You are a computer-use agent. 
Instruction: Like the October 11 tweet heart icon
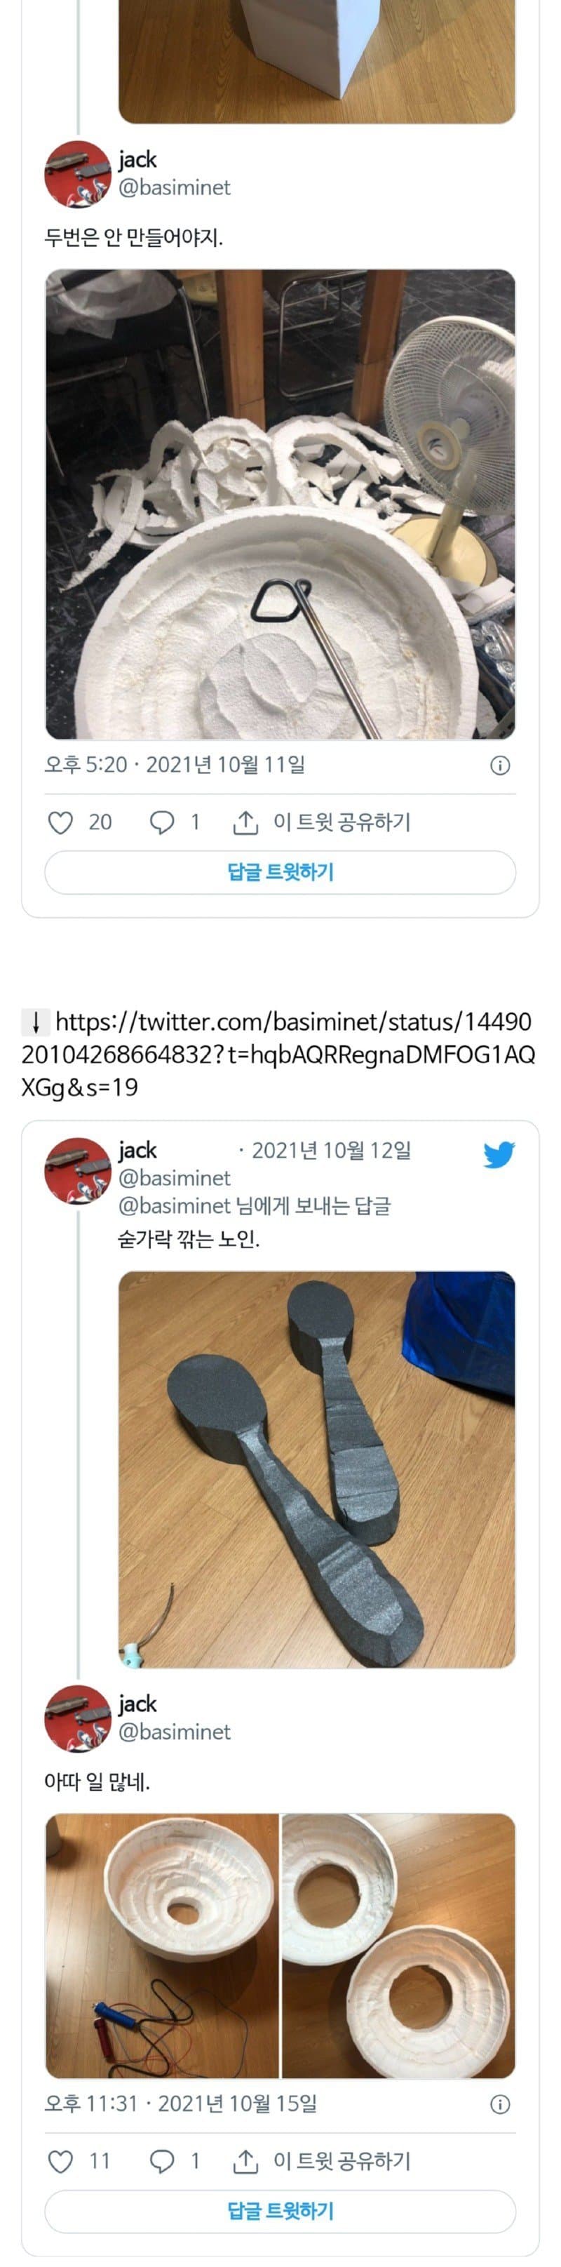tap(60, 822)
